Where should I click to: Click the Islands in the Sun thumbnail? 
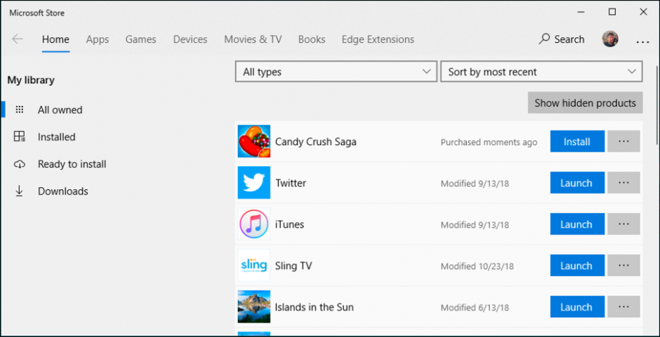[253, 307]
